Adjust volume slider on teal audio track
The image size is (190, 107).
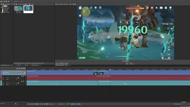pyautogui.click(x=18, y=83)
